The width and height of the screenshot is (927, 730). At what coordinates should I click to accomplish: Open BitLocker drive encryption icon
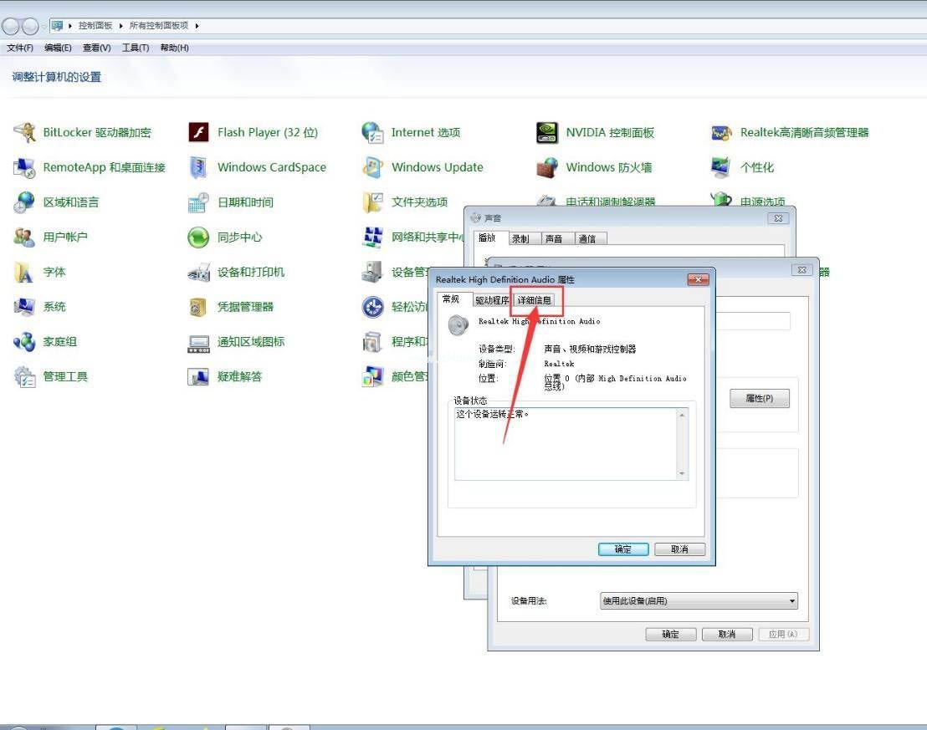[x=25, y=132]
